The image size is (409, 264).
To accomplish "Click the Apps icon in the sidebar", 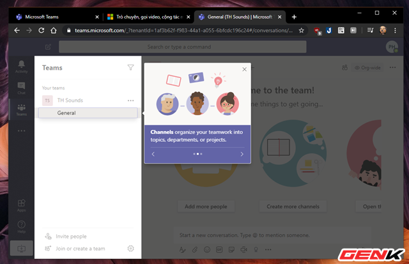I will pos(22,205).
